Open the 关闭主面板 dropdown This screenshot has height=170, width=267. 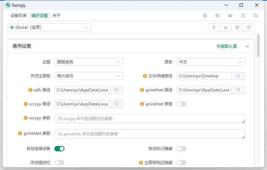89,76
